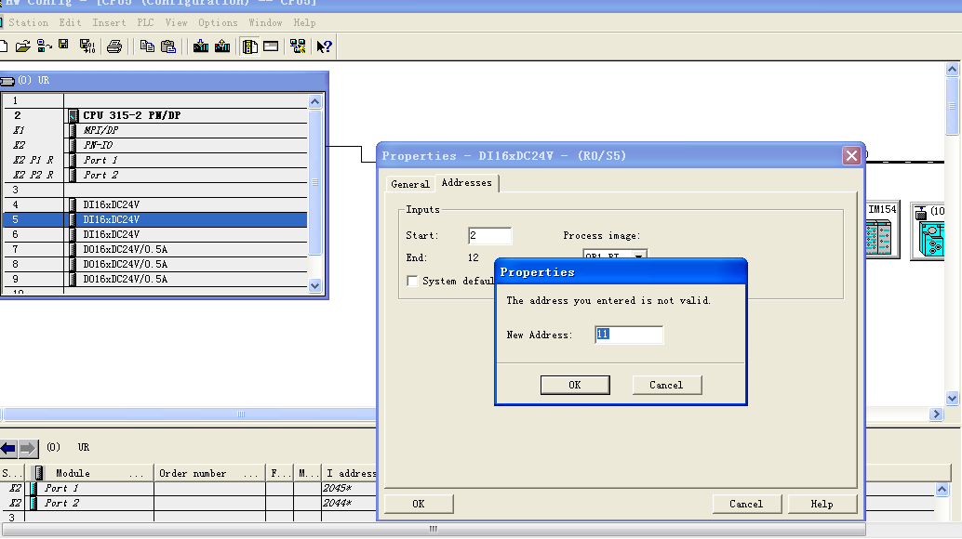Select the Port 2 entry in the rack list

tap(100, 175)
